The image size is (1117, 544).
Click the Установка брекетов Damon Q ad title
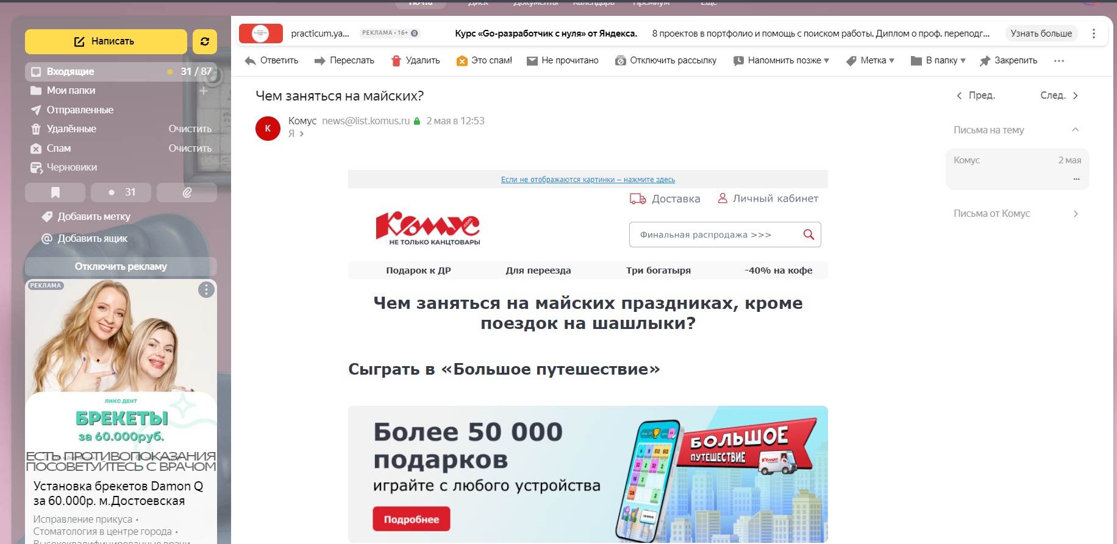(118, 493)
